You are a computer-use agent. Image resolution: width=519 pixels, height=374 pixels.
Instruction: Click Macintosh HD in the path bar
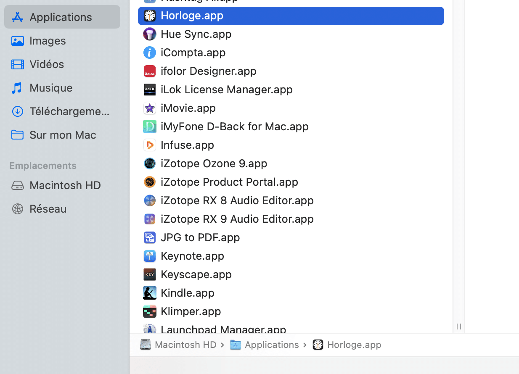pos(185,345)
